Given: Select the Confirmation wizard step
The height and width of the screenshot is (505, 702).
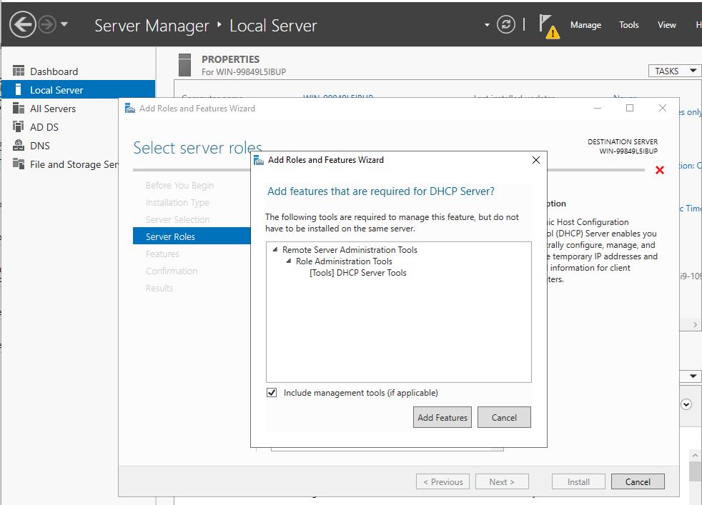Looking at the screenshot, I should click(172, 271).
